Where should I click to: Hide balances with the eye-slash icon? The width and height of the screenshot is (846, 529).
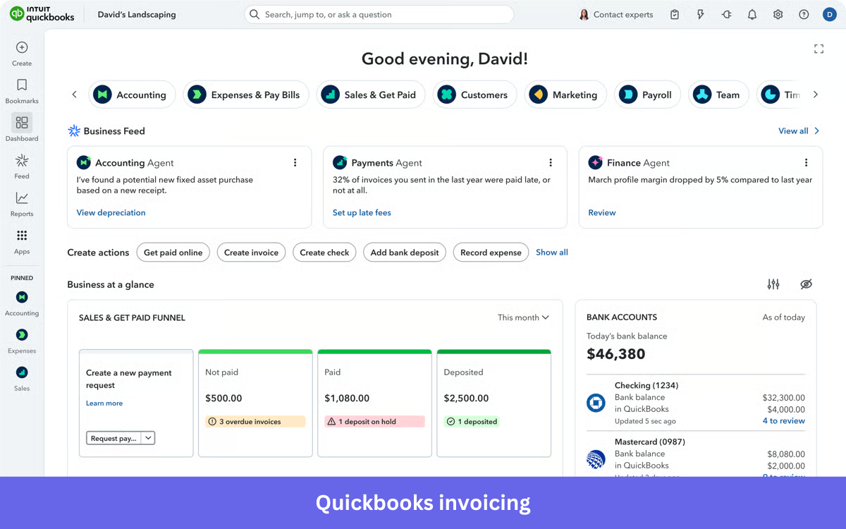coord(807,284)
